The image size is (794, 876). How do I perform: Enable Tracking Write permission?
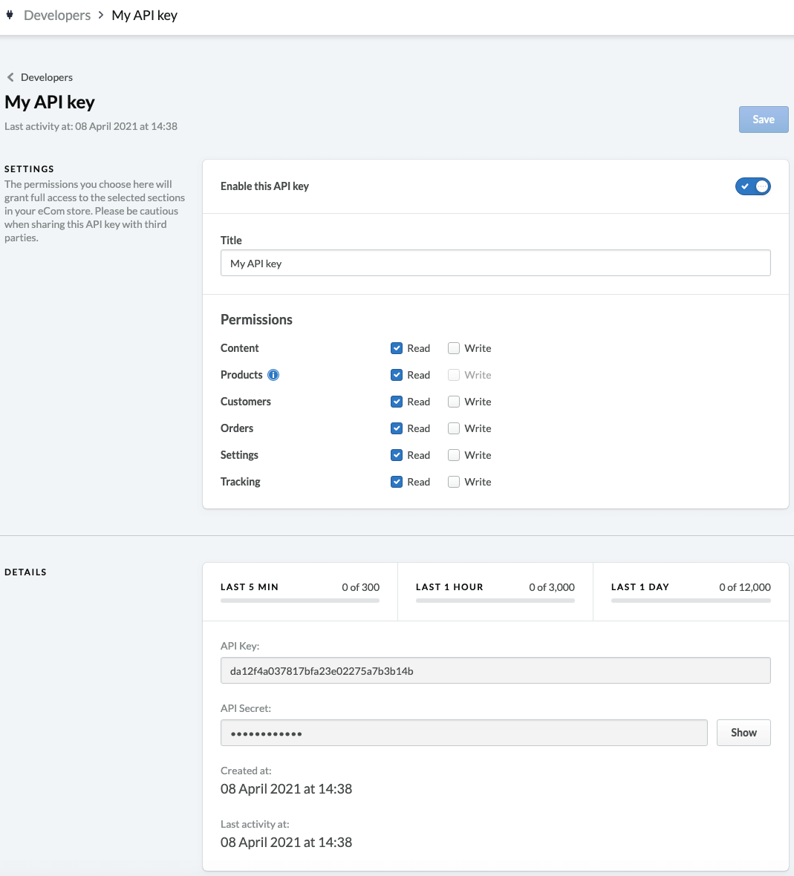[454, 482]
